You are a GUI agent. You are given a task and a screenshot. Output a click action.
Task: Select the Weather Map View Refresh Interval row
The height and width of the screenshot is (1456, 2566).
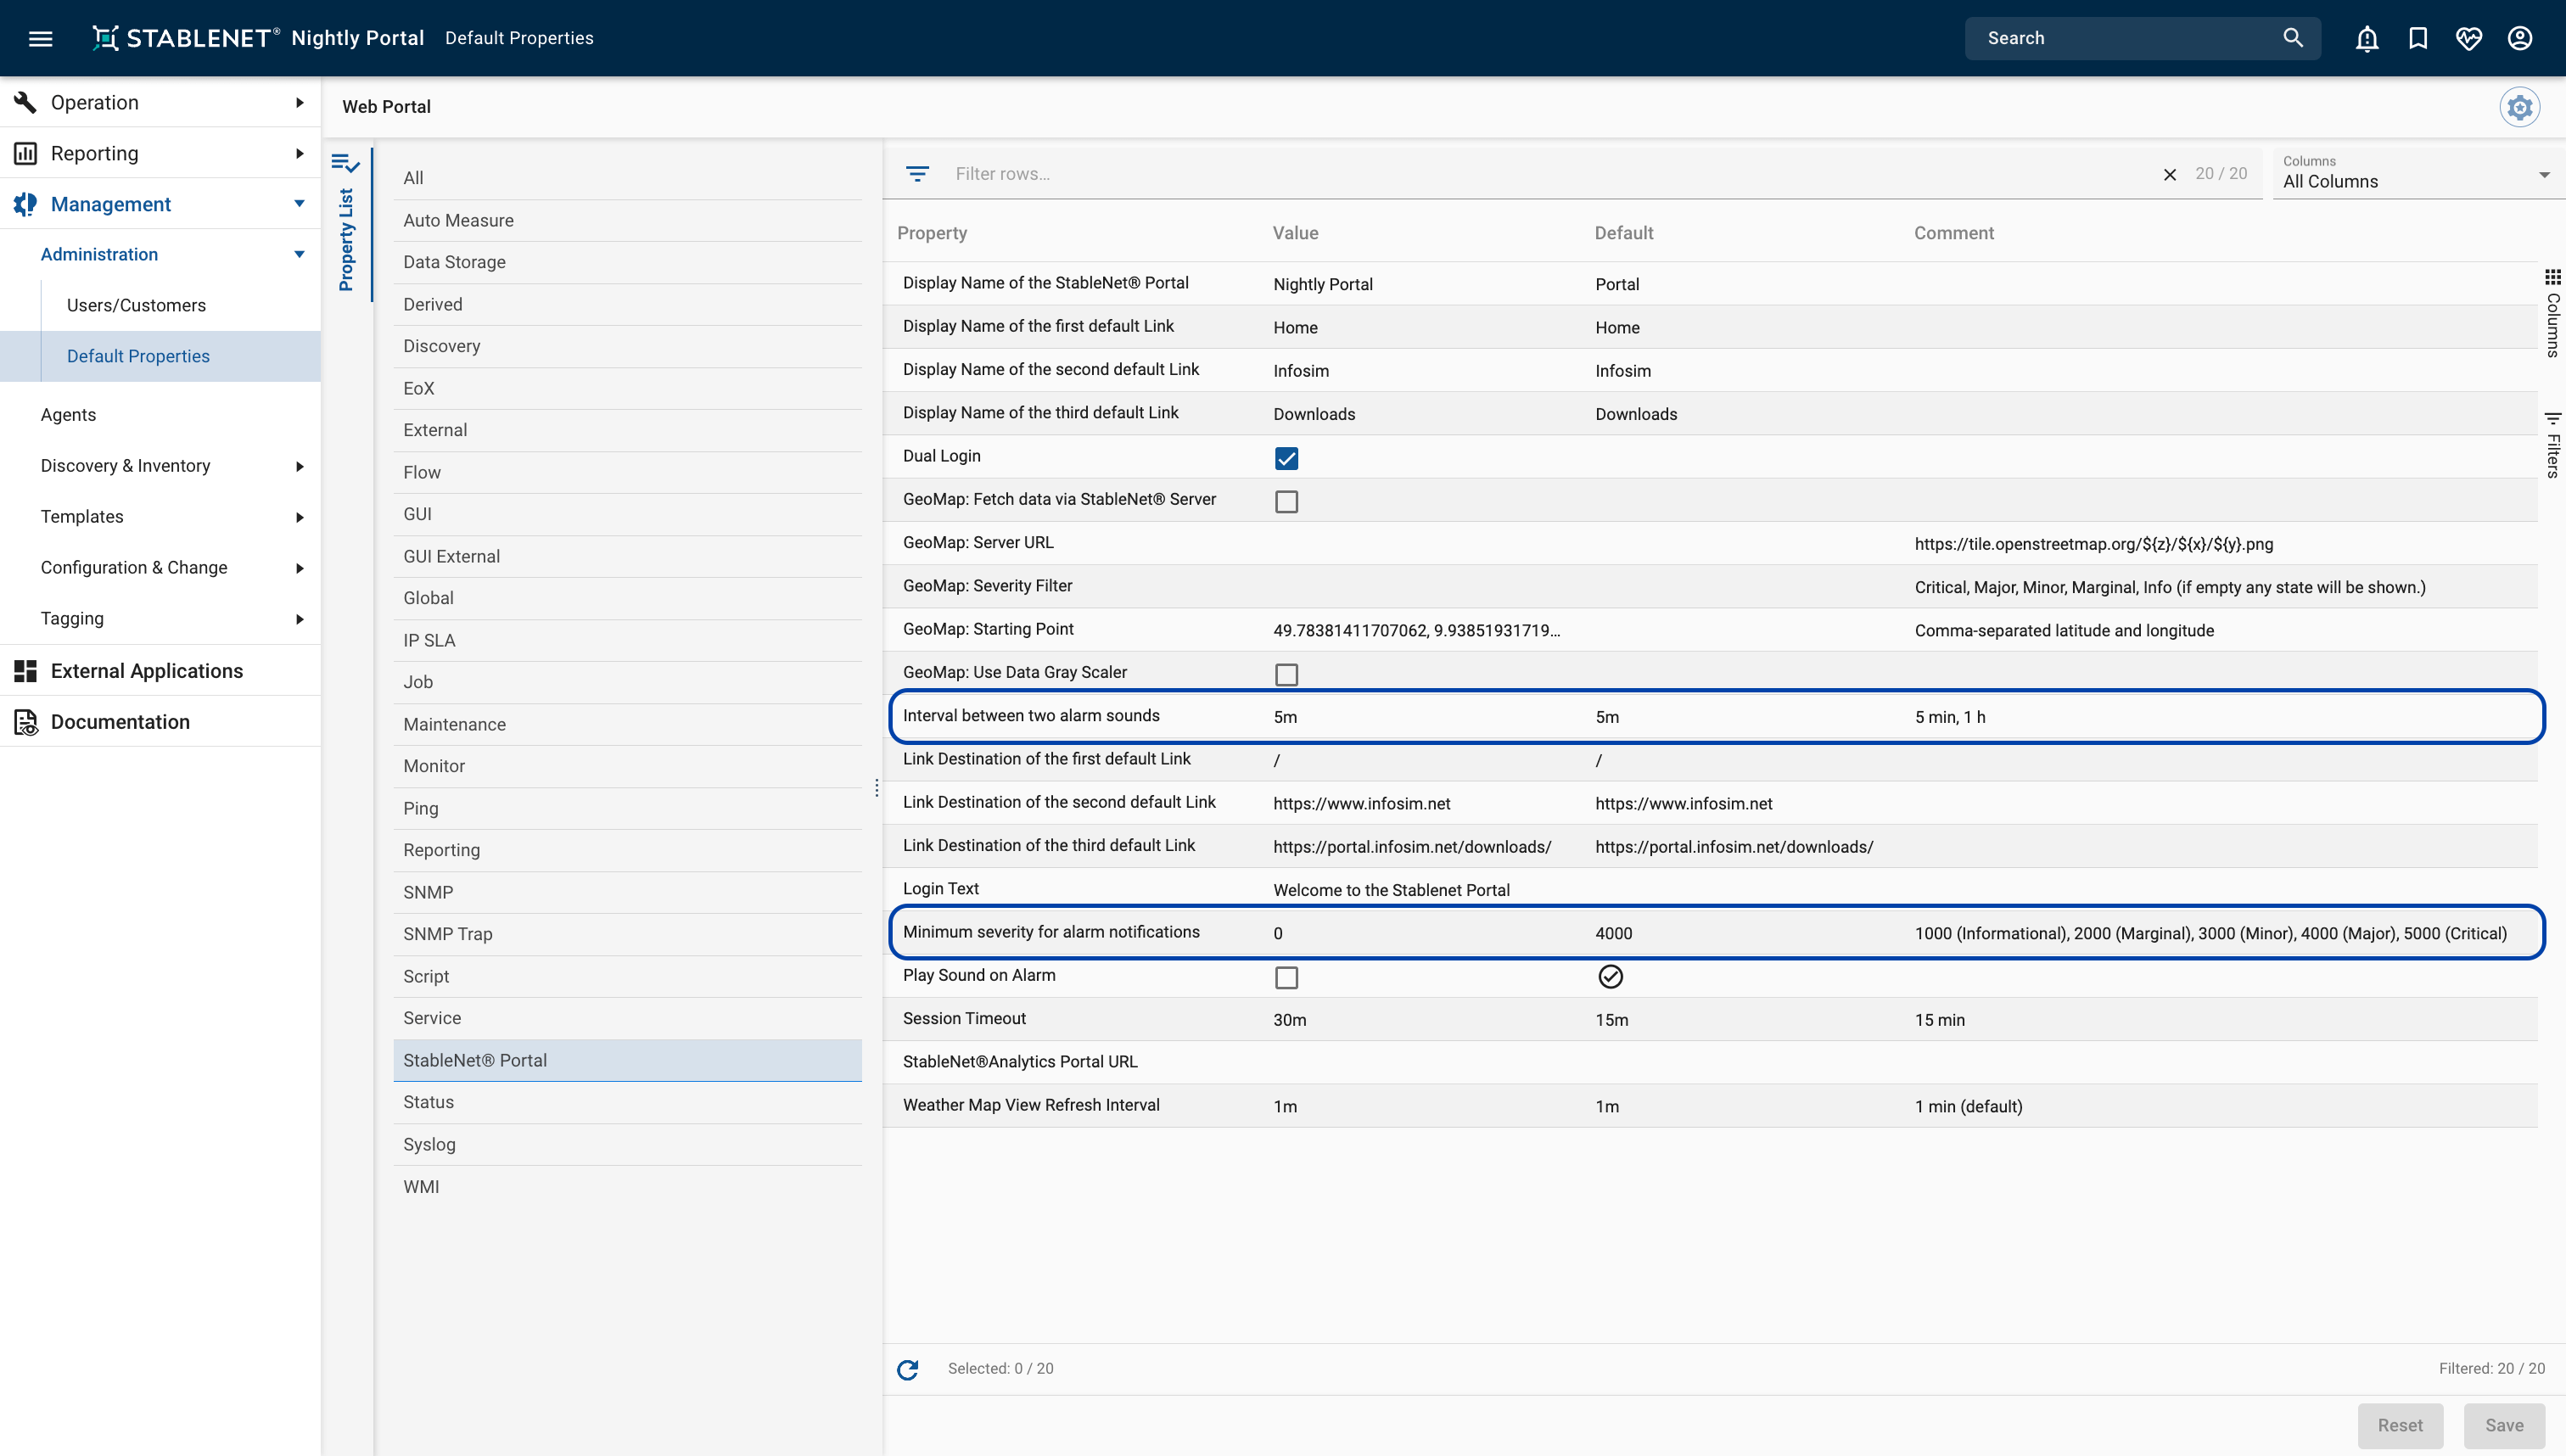tap(1710, 1105)
